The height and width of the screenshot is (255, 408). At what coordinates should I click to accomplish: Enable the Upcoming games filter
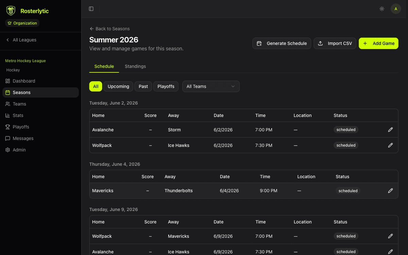pos(118,86)
